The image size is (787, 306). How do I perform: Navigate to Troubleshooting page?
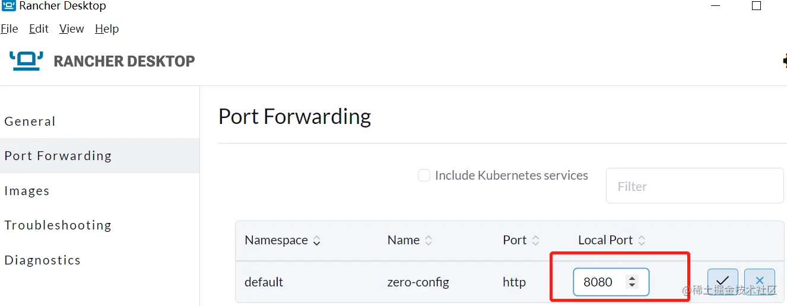[x=58, y=225]
